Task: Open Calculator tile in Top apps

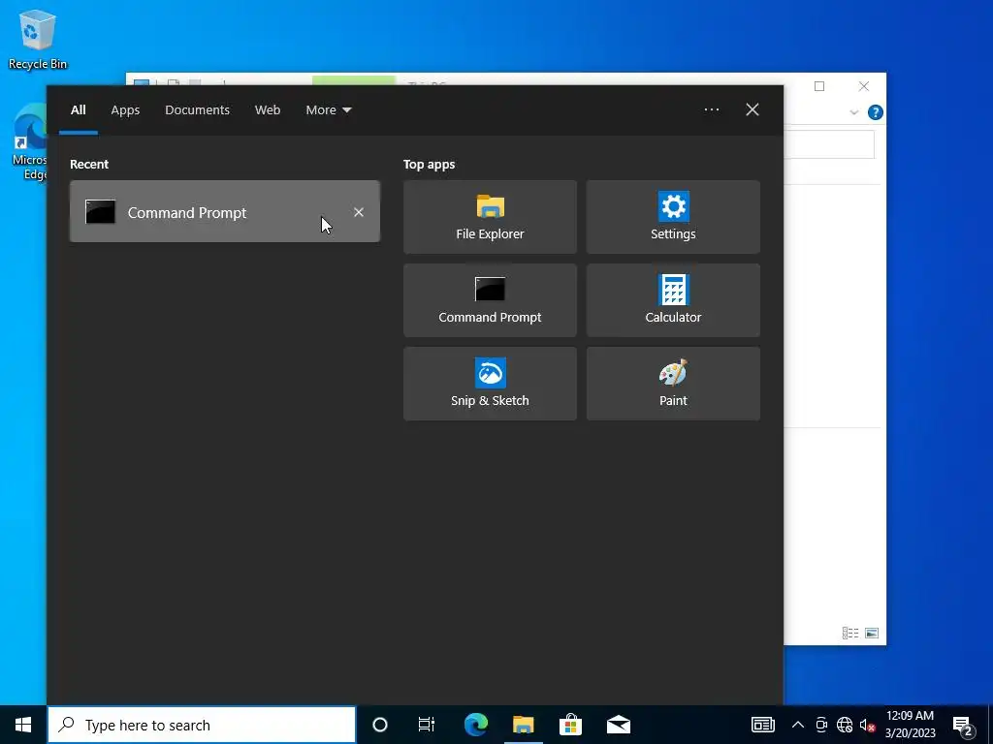Action: coord(673,300)
